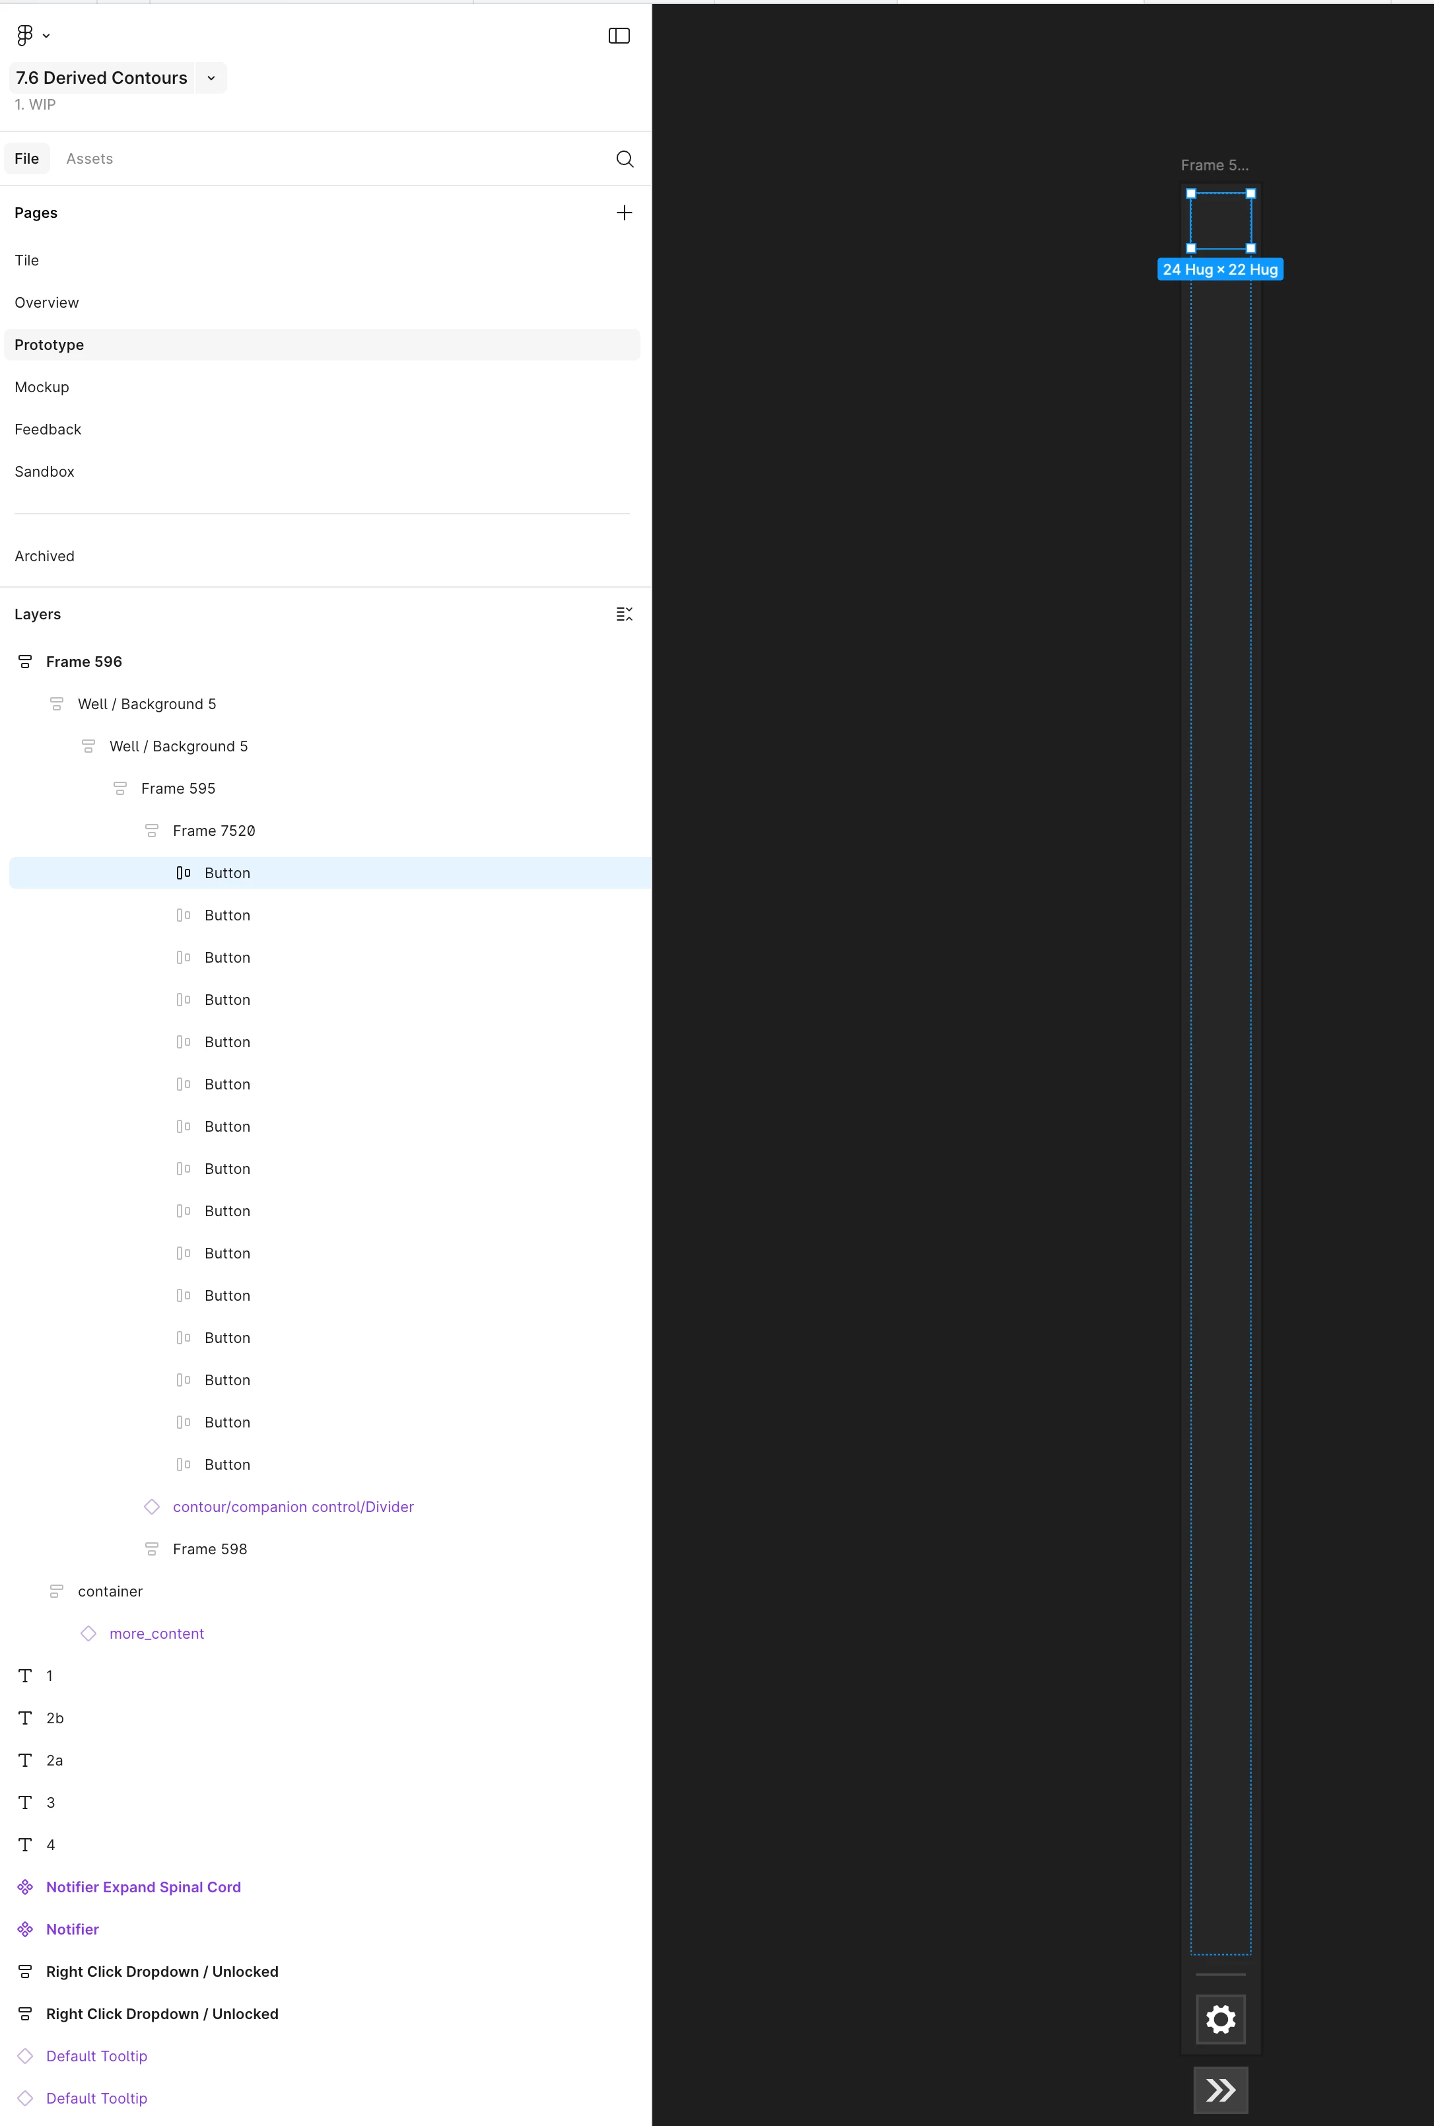
Task: Click the Divider instance diamond icon
Action: 152,1507
